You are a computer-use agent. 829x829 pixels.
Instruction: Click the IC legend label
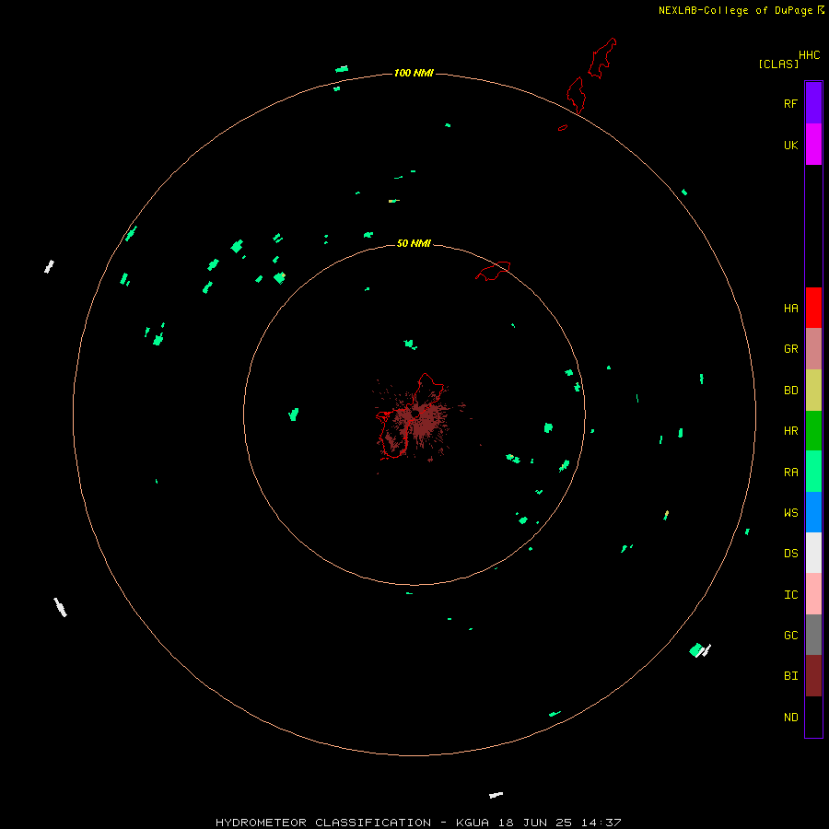pos(790,595)
